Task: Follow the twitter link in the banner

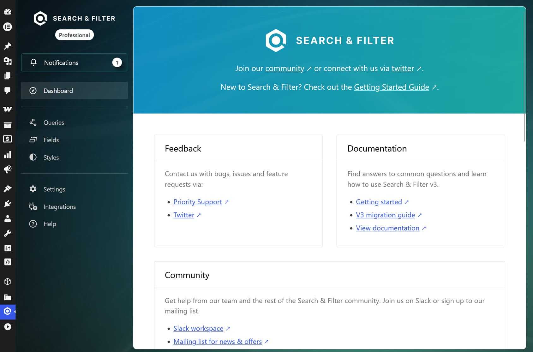Action: pos(403,69)
